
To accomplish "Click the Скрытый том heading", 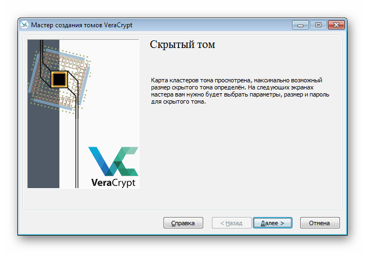I will [x=182, y=44].
